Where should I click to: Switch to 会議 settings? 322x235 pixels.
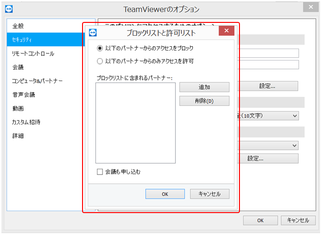(x=18, y=67)
